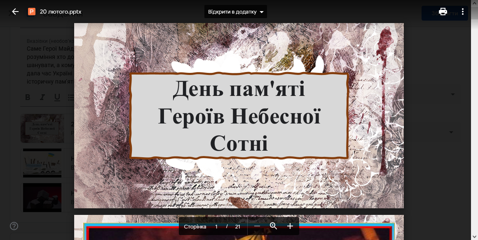478x240 pixels.
Task: Open the first attachment thumbnail in background
Action: pyautogui.click(x=42, y=128)
